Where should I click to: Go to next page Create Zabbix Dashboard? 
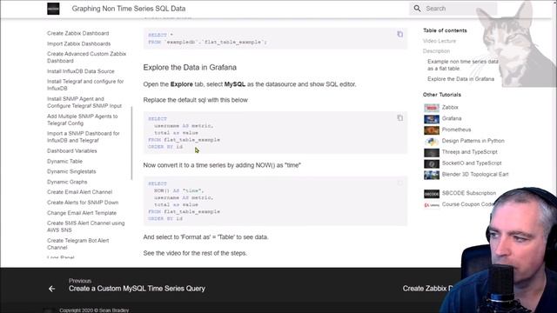pos(427,289)
